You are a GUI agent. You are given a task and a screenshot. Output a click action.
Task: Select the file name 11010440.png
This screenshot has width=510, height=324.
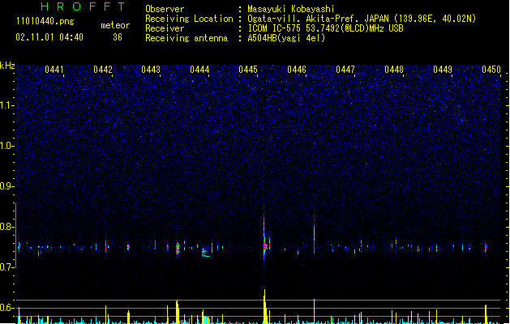pyautogui.click(x=45, y=21)
